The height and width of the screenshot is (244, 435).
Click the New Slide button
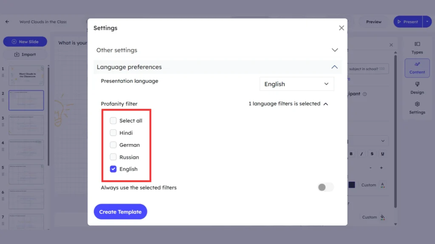click(x=25, y=42)
